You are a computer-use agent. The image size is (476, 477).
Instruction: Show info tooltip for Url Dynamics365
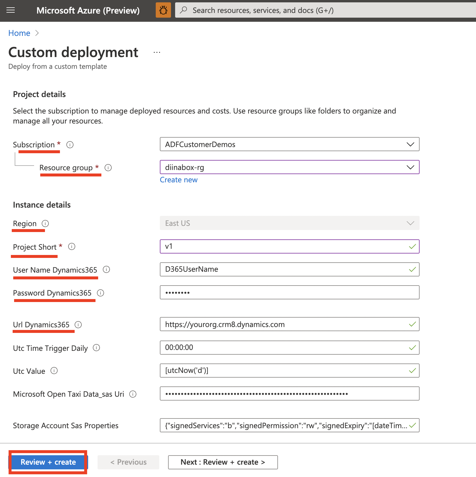click(78, 325)
